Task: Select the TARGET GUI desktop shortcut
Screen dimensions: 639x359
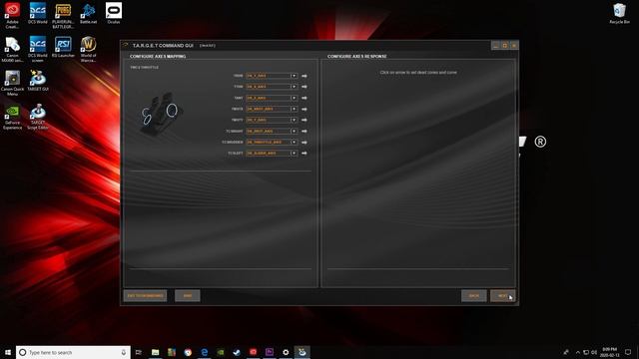Action: pos(38,81)
